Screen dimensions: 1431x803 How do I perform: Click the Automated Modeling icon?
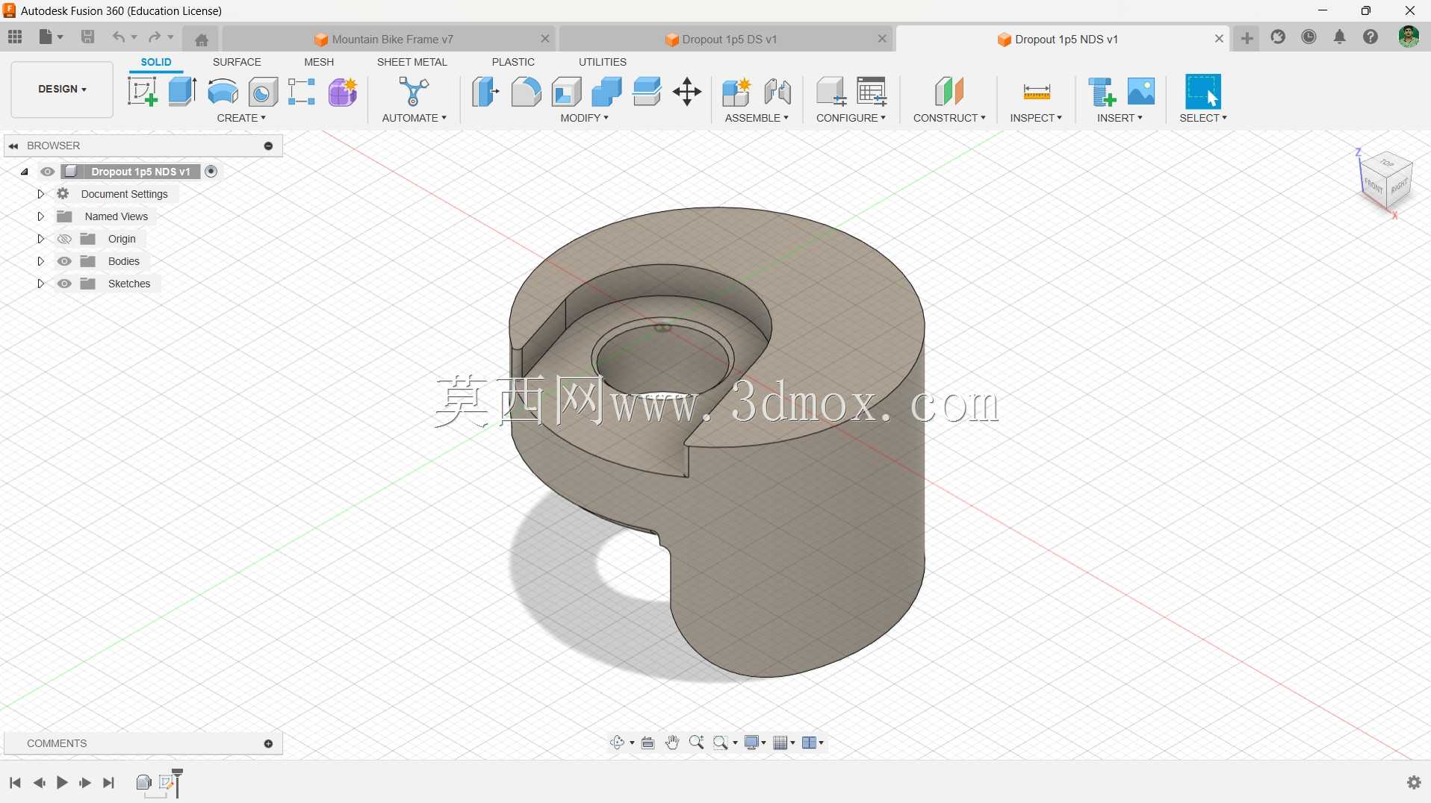414,92
